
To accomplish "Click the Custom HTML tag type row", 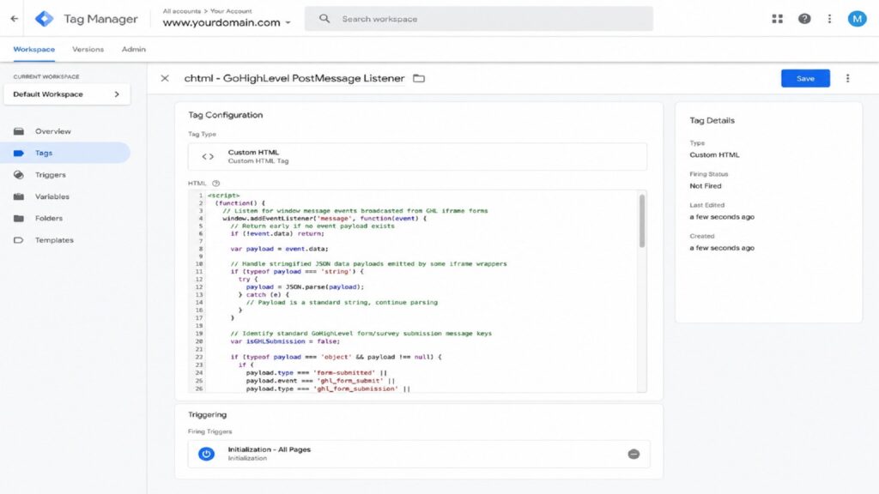I will coord(418,156).
